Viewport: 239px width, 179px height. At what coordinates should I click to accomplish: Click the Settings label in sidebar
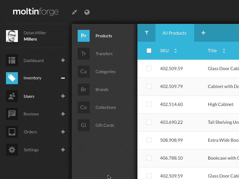[x=31, y=150]
